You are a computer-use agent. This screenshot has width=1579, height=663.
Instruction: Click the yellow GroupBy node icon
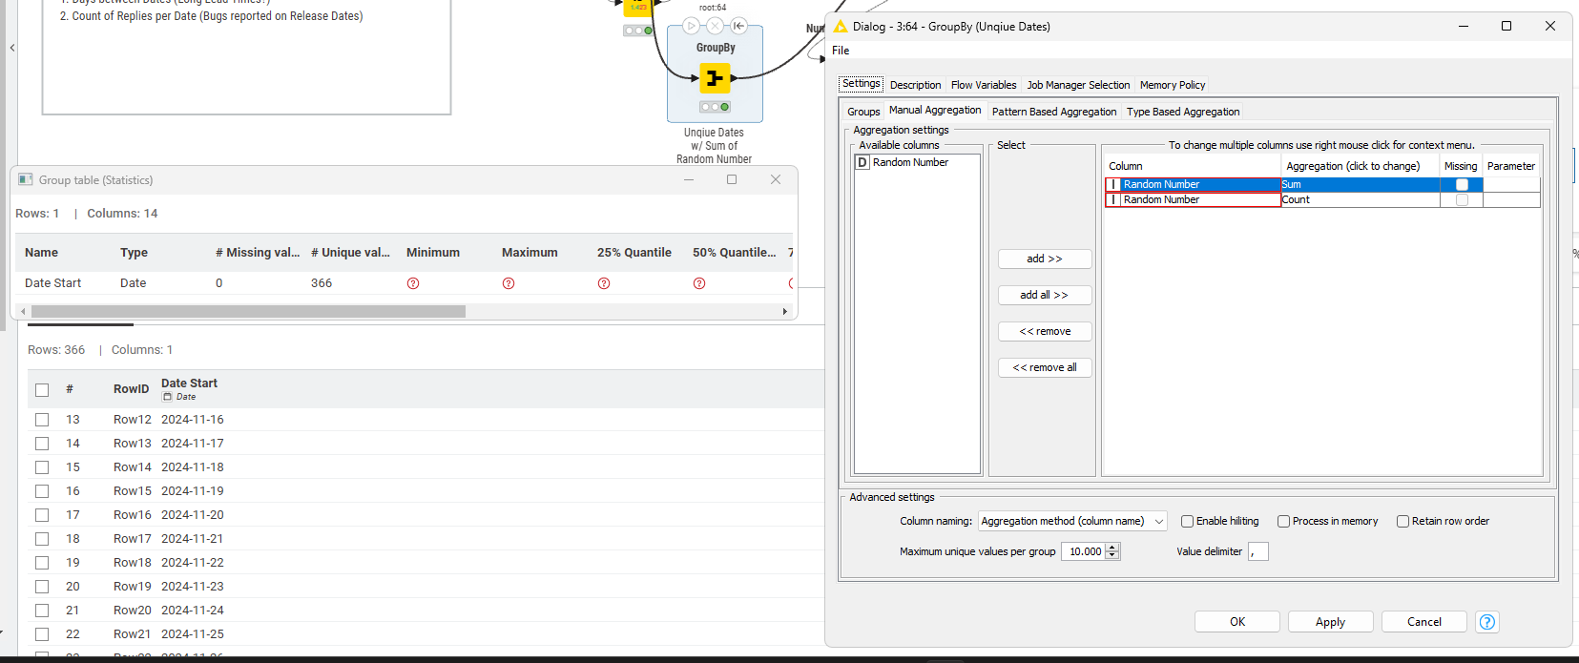pos(715,77)
